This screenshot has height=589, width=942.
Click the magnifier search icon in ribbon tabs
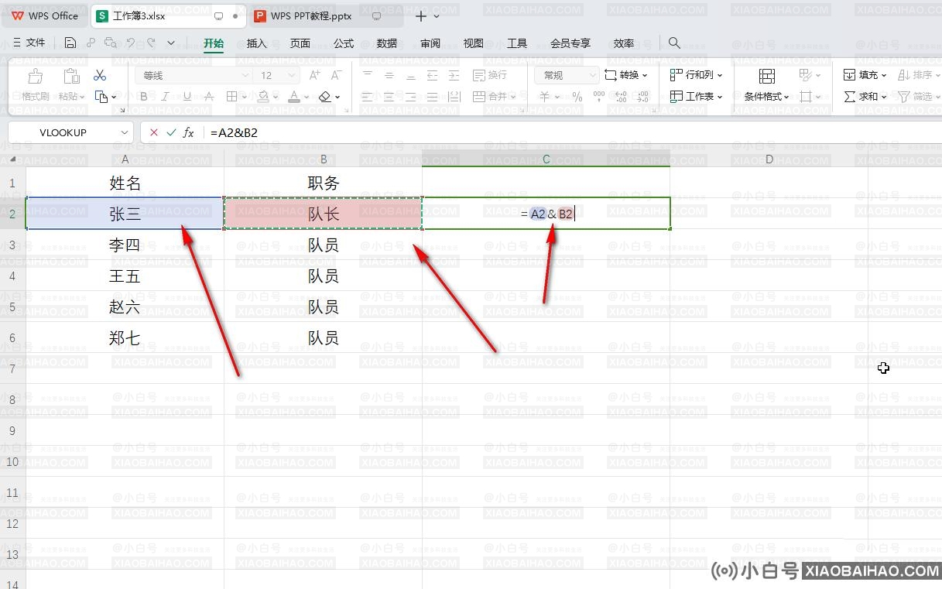click(674, 43)
